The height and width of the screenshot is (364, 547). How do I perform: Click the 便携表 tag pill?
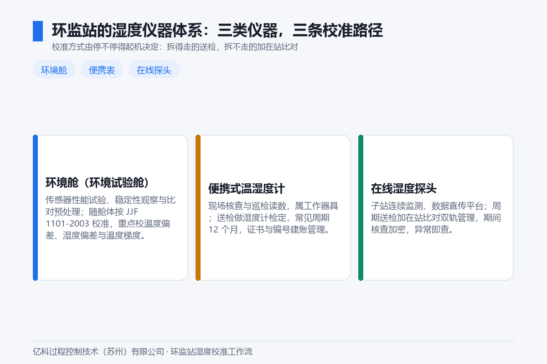tap(102, 70)
